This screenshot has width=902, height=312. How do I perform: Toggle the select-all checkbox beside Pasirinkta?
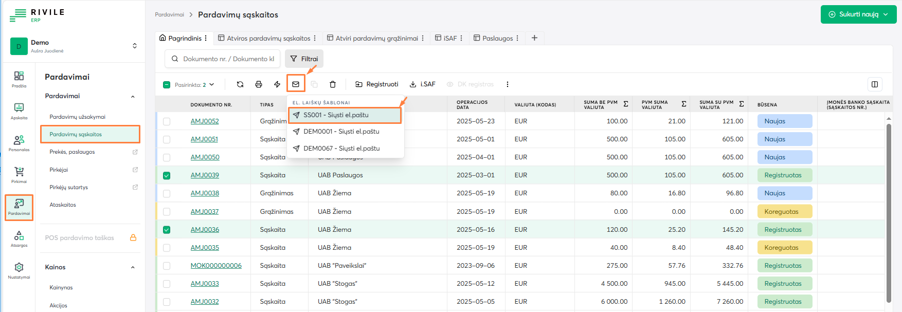tap(167, 85)
